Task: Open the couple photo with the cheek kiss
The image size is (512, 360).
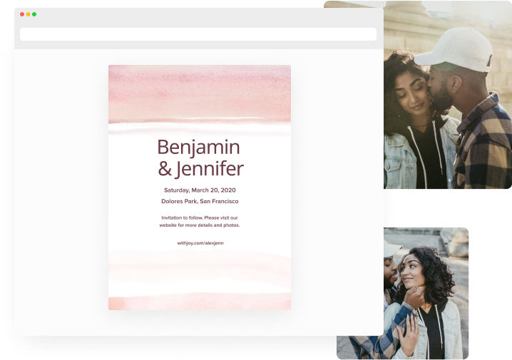Action: pos(448,95)
